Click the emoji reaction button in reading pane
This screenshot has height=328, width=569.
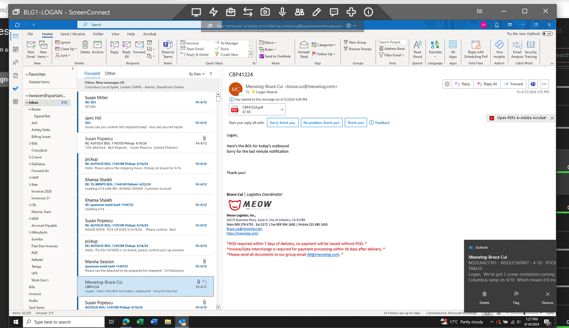pyautogui.click(x=447, y=84)
